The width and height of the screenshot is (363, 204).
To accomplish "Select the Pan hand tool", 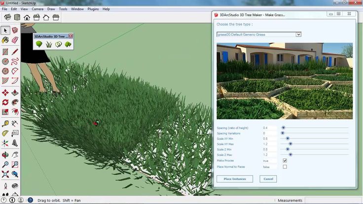I will pyautogui.click(x=15, y=155).
